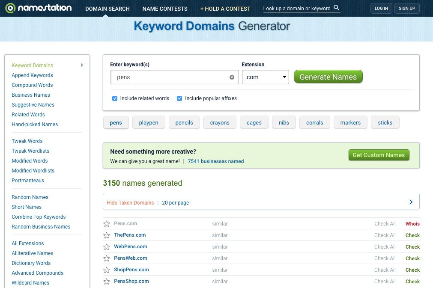Select Compound Words in the sidebar

[32, 85]
